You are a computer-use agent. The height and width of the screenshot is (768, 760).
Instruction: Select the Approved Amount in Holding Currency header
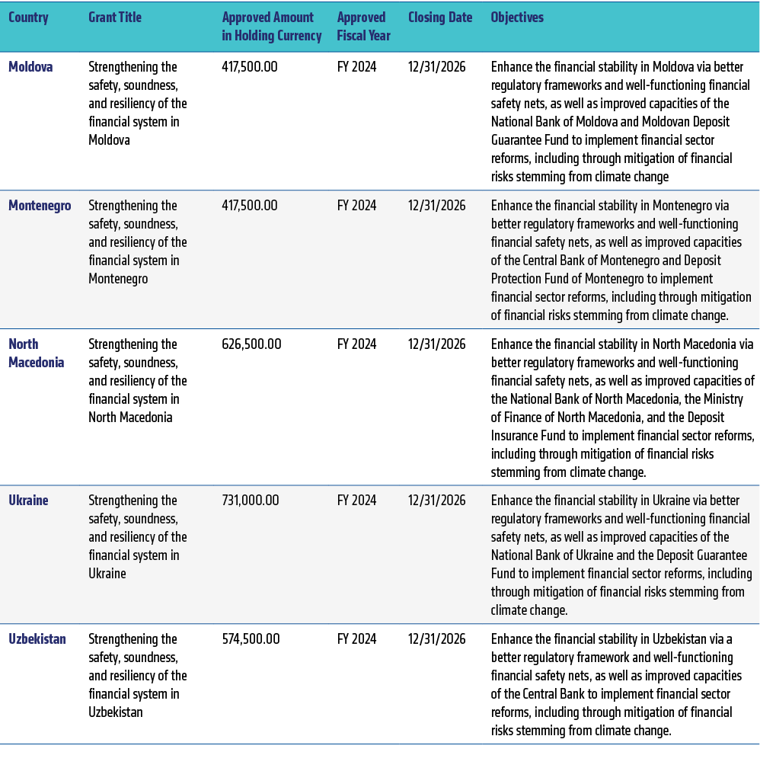268,27
